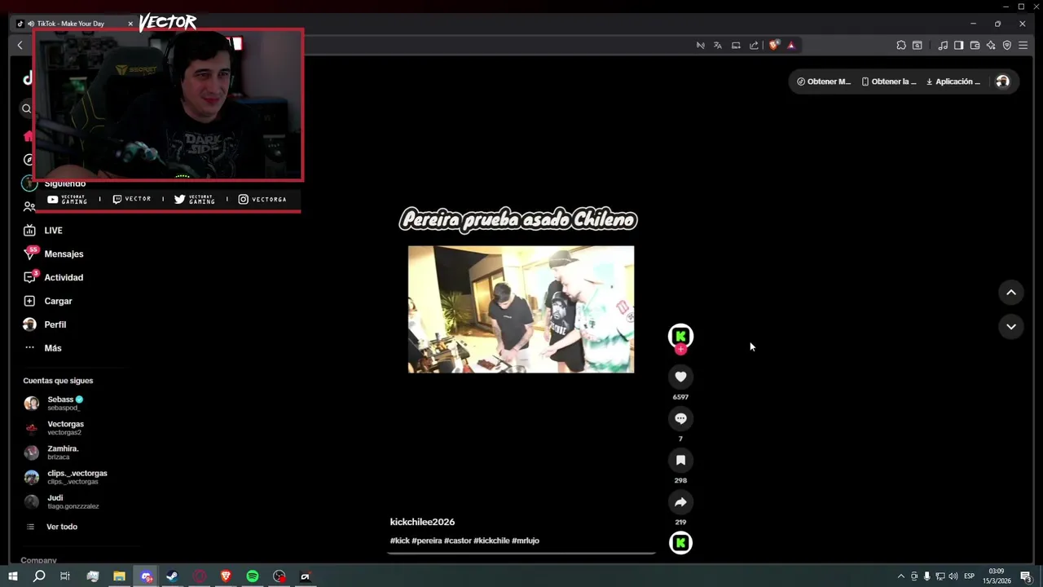Open Spotify from the taskbar
1043x587 pixels.
(253, 576)
